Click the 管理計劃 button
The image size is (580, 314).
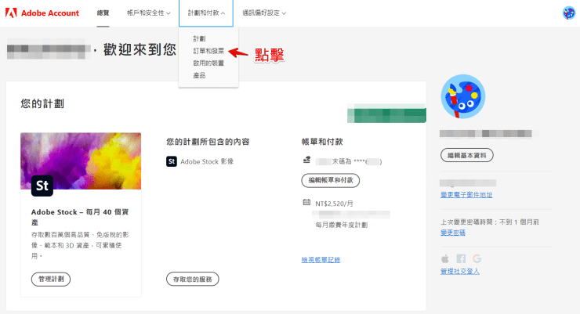pos(51,279)
